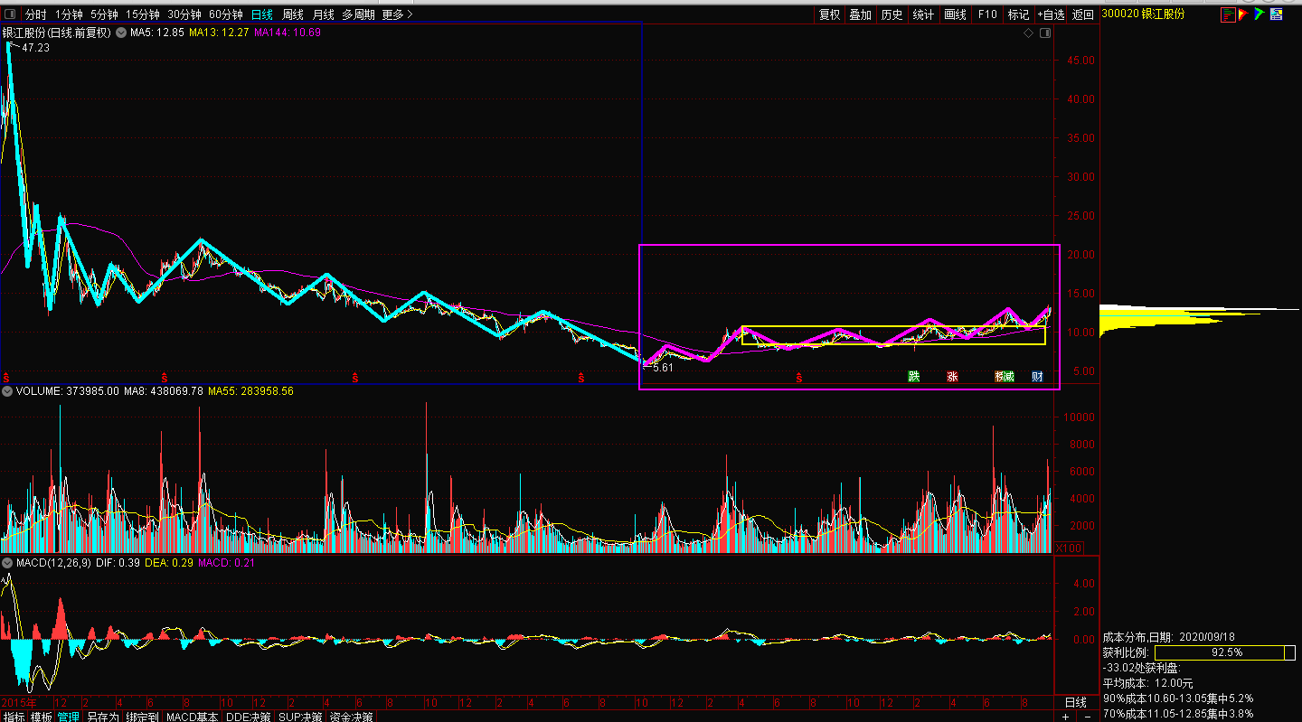Select the DDE决策 template
The width and height of the screenshot is (1302, 722).
(x=248, y=717)
